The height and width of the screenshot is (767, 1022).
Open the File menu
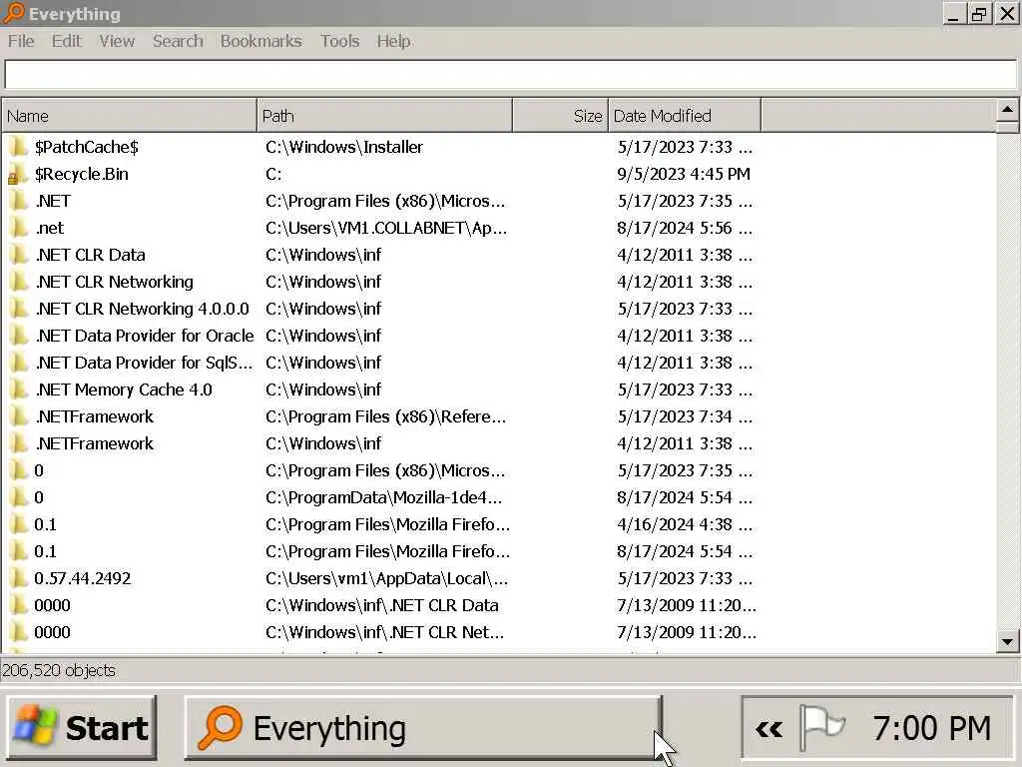(x=21, y=41)
